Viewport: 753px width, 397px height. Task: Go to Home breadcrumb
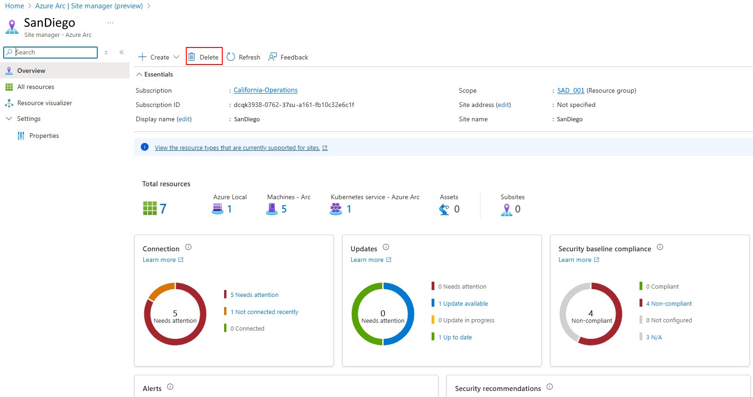click(x=14, y=6)
